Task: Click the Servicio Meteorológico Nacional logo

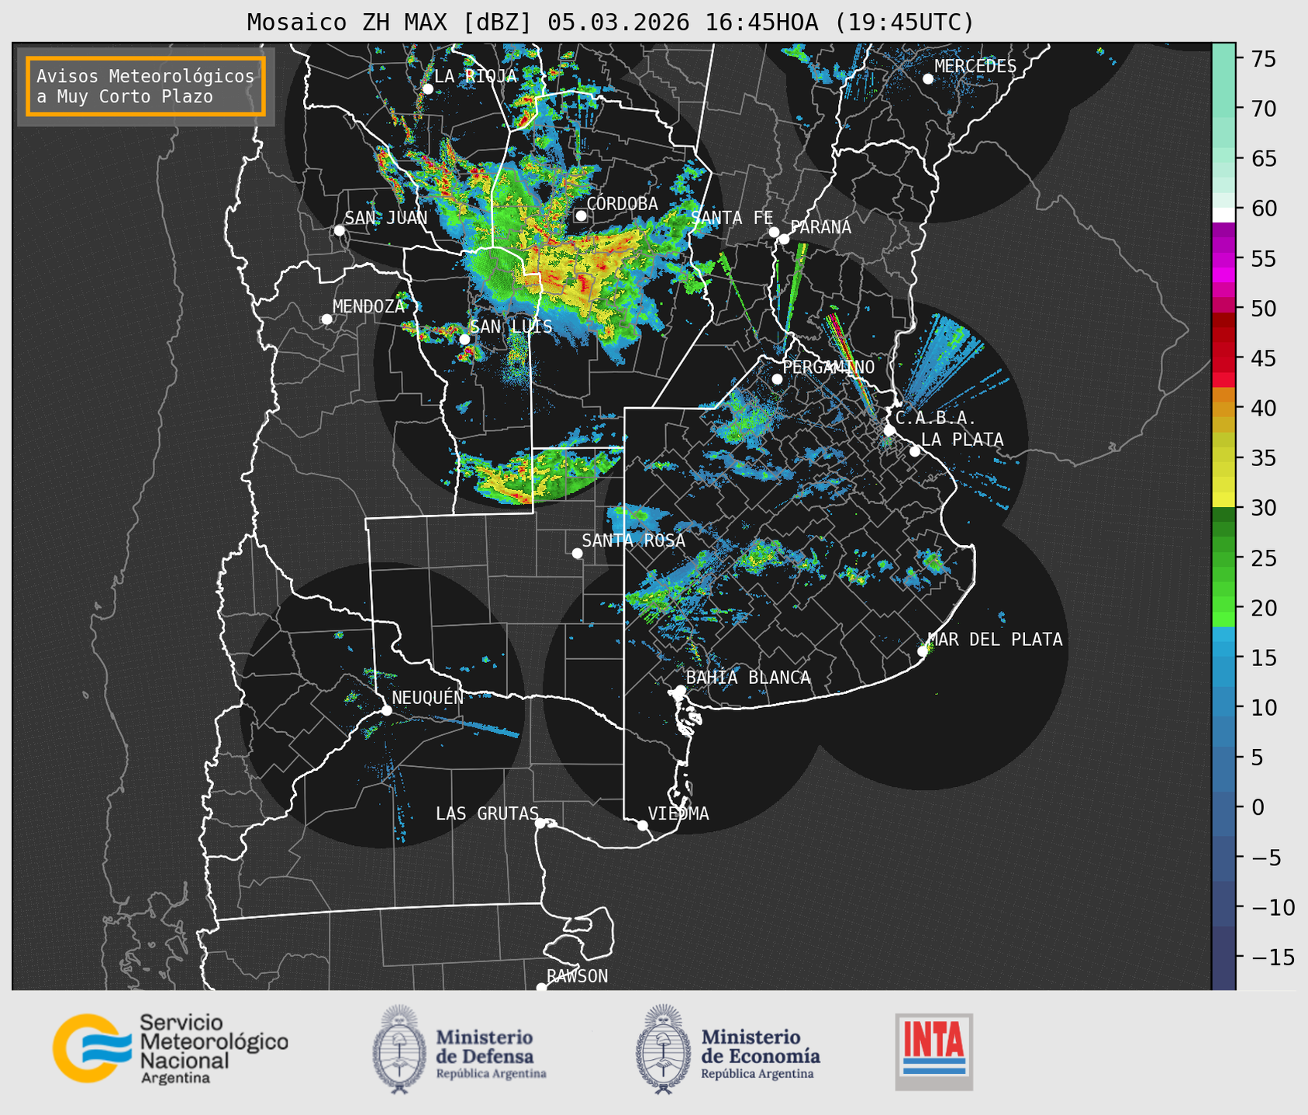Action: click(171, 1048)
